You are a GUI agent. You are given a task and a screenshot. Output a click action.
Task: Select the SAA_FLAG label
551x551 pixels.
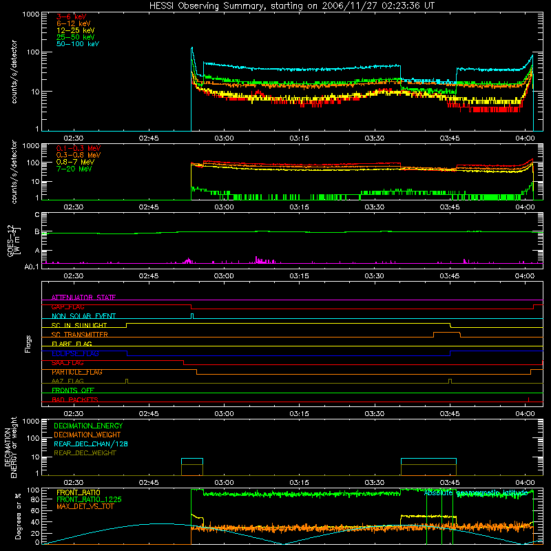[x=67, y=363]
